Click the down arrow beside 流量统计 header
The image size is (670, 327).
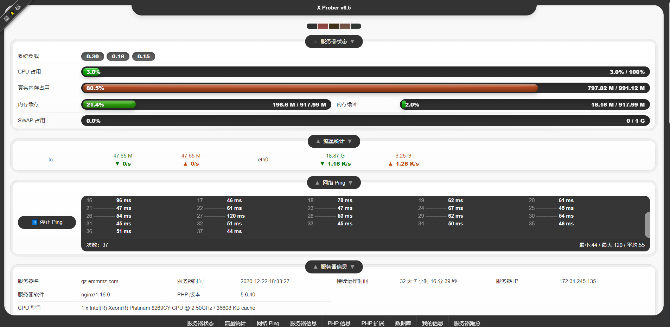(350, 141)
